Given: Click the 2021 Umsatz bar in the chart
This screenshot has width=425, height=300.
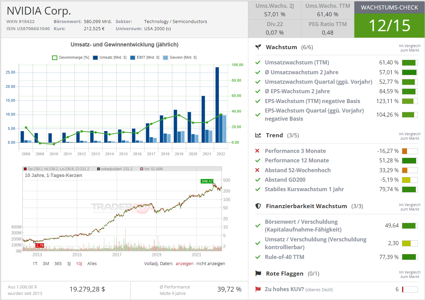Looking at the screenshot, I should click(x=203, y=119).
